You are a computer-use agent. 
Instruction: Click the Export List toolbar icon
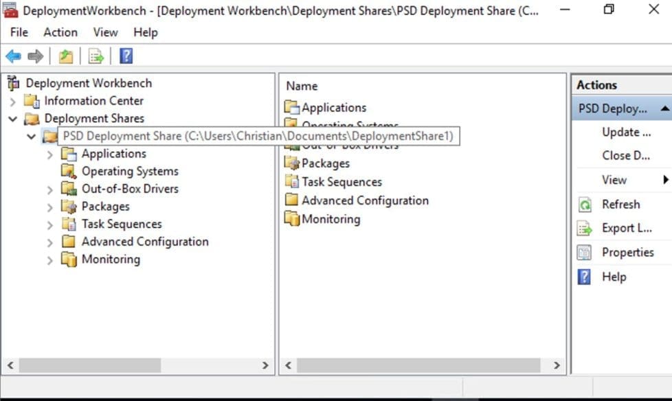tap(96, 56)
